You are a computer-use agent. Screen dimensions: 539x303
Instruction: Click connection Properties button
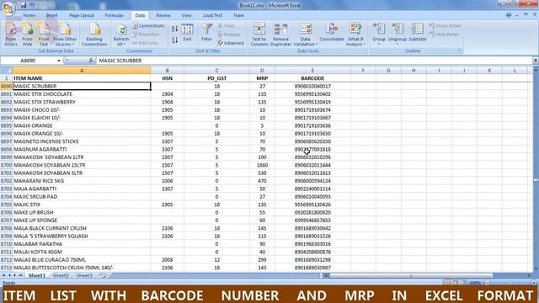[146, 35]
